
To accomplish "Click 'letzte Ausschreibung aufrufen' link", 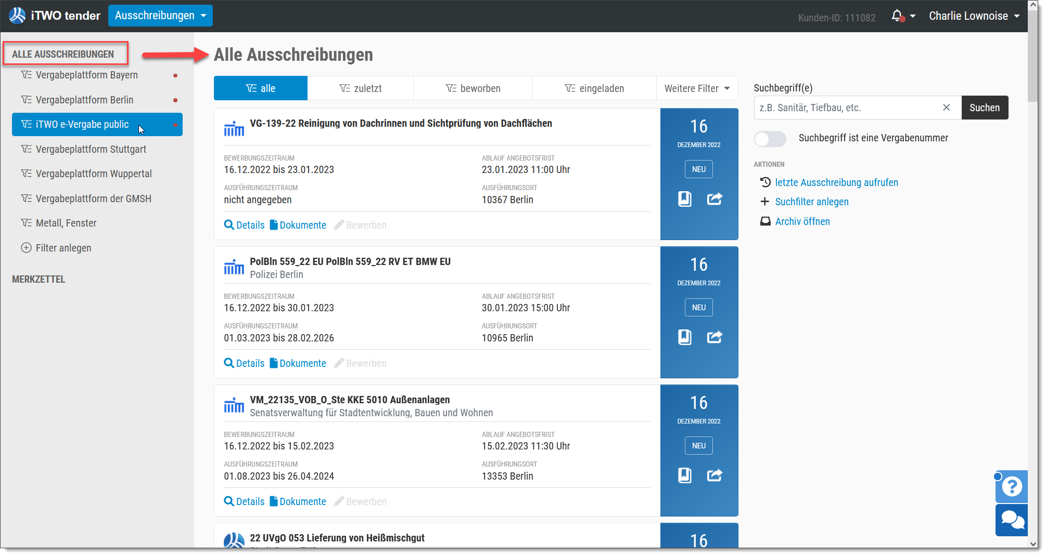I will click(x=837, y=182).
